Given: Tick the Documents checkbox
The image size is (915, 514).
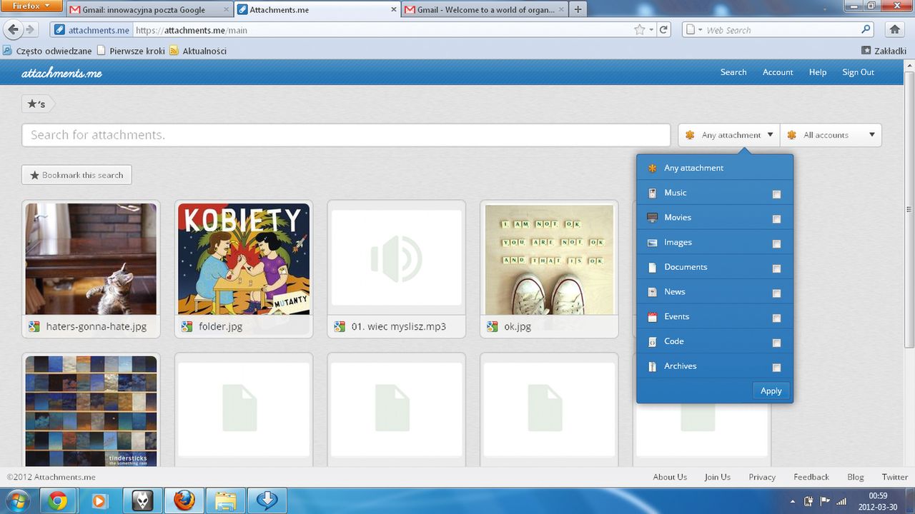Looking at the screenshot, I should tap(776, 268).
